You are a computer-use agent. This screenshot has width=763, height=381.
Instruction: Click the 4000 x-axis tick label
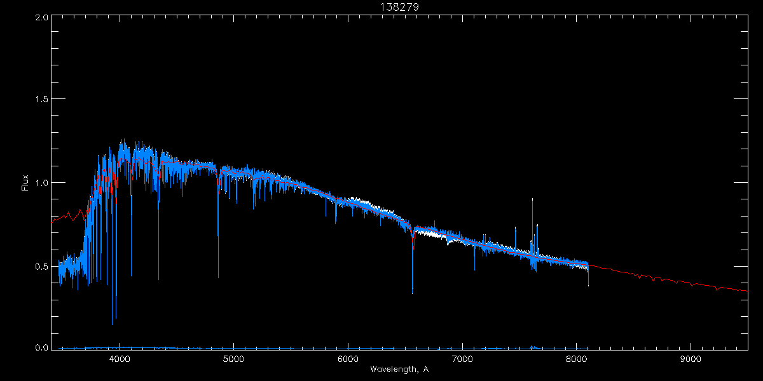(x=119, y=358)
